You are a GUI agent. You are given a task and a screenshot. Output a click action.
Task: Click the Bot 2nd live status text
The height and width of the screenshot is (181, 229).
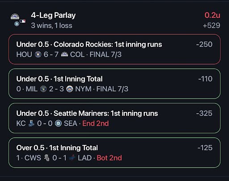click(109, 158)
